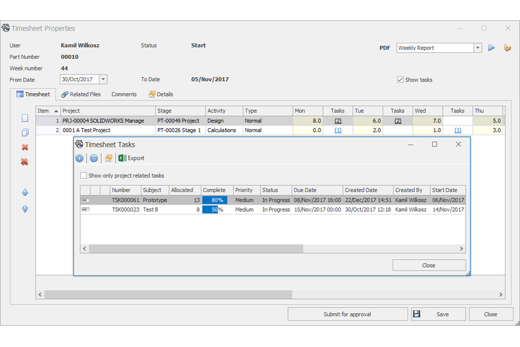Click the Thu 3.0 hours cell
520x347 pixels.
(487, 131)
